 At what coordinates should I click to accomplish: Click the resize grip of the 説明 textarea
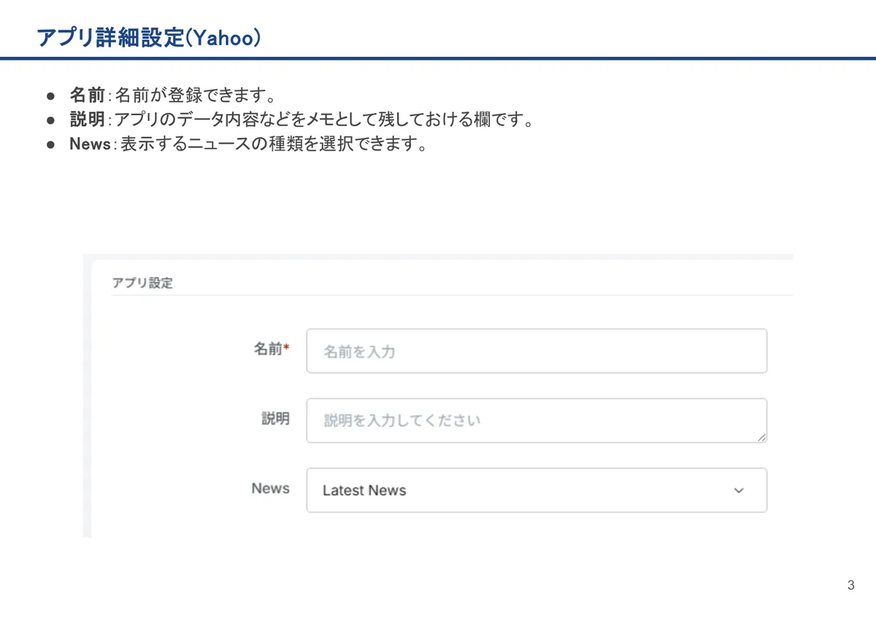click(761, 437)
